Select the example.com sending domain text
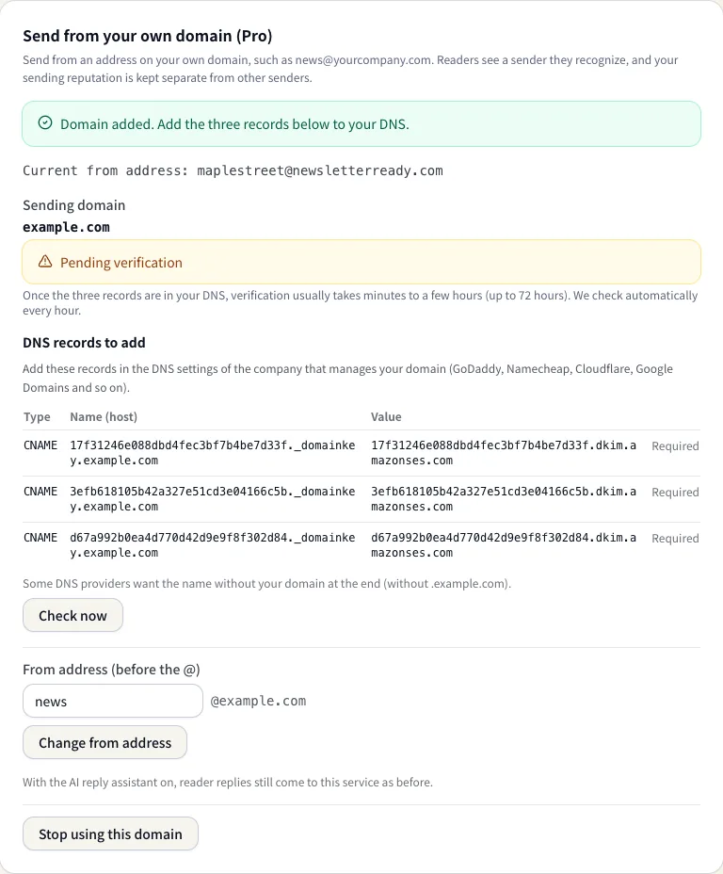 click(66, 227)
